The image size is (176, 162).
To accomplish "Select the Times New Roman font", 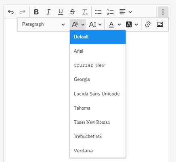I will tap(98, 122).
